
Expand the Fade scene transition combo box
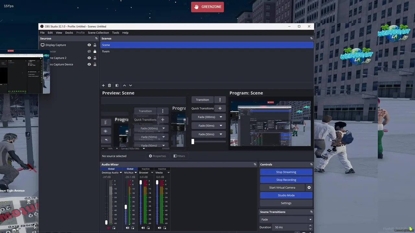[x=286, y=219]
